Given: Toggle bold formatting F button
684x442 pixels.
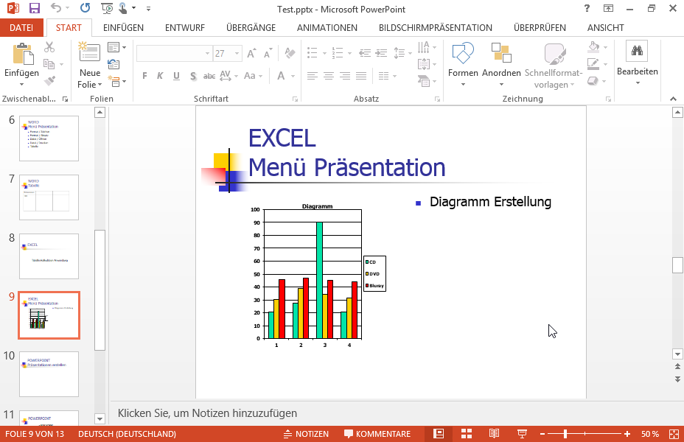Looking at the screenshot, I should (144, 77).
